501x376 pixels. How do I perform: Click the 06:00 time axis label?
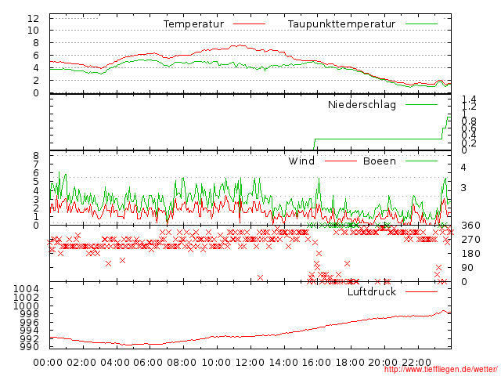click(148, 363)
